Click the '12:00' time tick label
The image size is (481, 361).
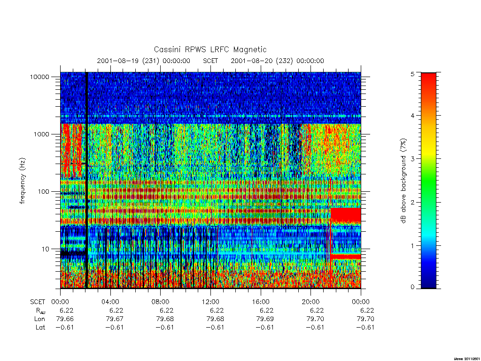coord(210,302)
